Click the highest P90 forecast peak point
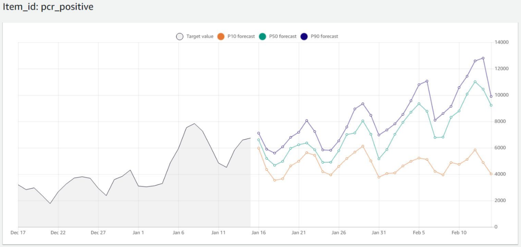 point(483,58)
